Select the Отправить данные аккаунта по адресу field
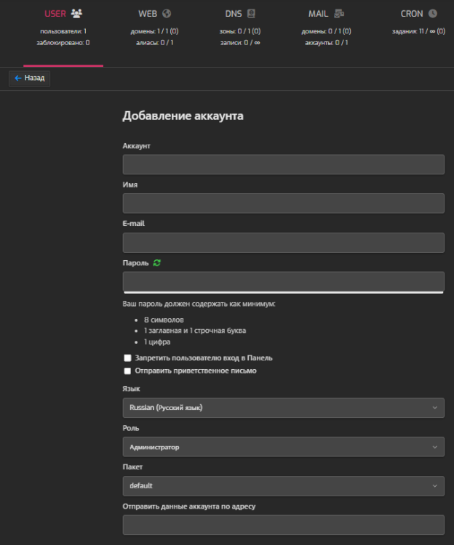Screen dimensions: 454x545 [283, 525]
